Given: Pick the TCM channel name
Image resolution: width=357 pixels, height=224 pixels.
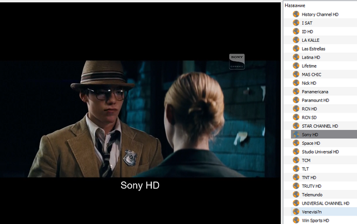Looking at the screenshot, I should [x=306, y=160].
